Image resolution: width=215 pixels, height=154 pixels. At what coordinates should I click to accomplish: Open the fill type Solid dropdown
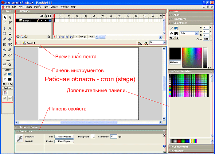197,33
